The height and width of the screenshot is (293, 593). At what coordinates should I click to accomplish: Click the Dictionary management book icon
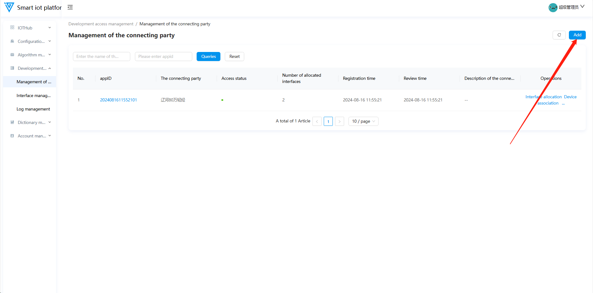12,122
